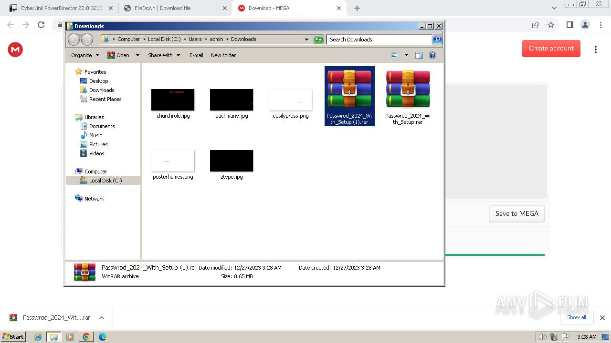Open Microsoft Edge from taskbar

(102, 337)
